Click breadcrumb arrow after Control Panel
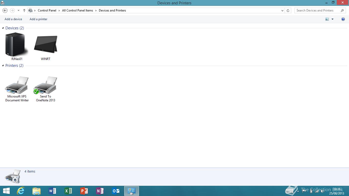This screenshot has width=349, height=196. 59,10
